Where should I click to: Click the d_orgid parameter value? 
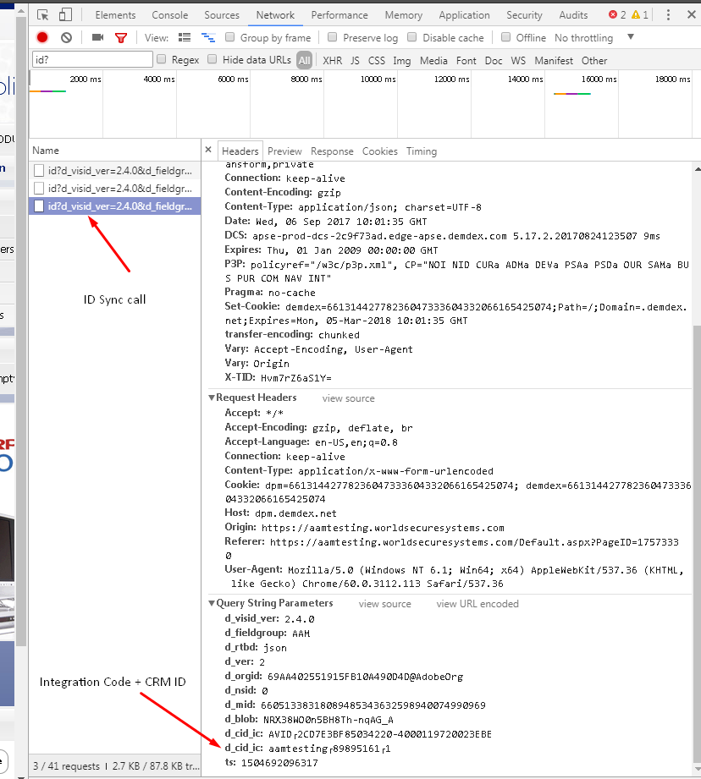(365, 677)
